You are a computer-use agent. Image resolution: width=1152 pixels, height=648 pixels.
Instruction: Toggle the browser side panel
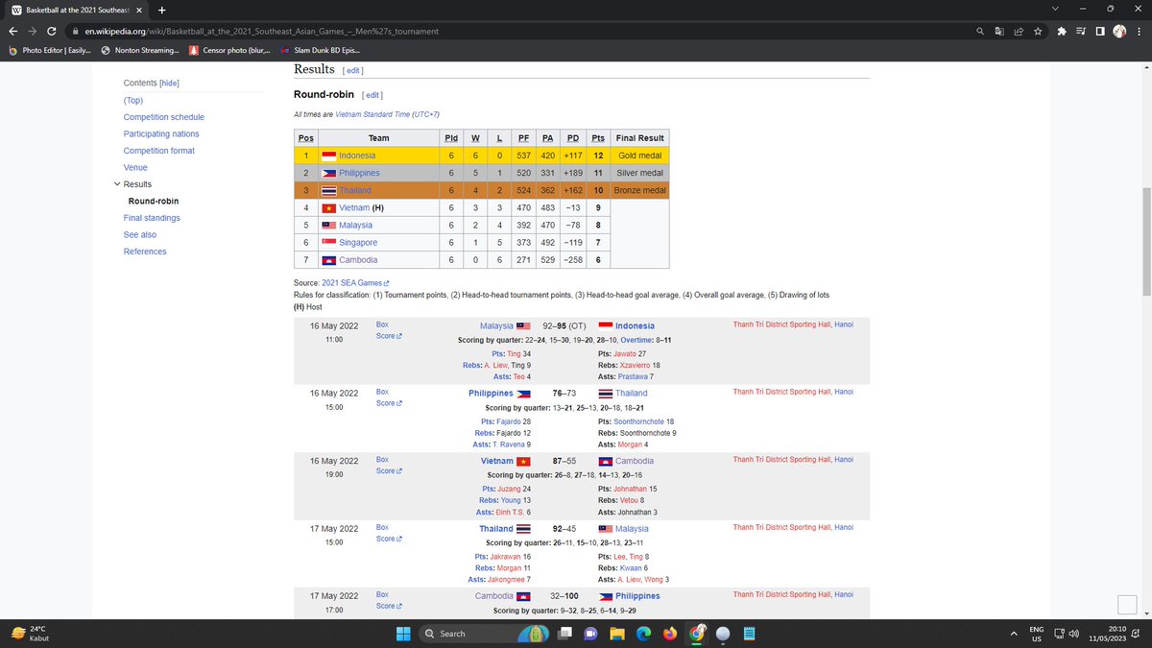pos(1100,31)
